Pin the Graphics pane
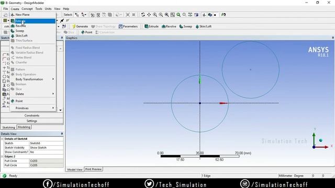The image size is (335, 188). 333,38
